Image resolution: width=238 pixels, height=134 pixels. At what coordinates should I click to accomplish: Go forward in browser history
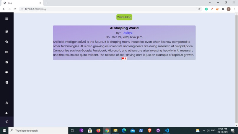[9, 9]
